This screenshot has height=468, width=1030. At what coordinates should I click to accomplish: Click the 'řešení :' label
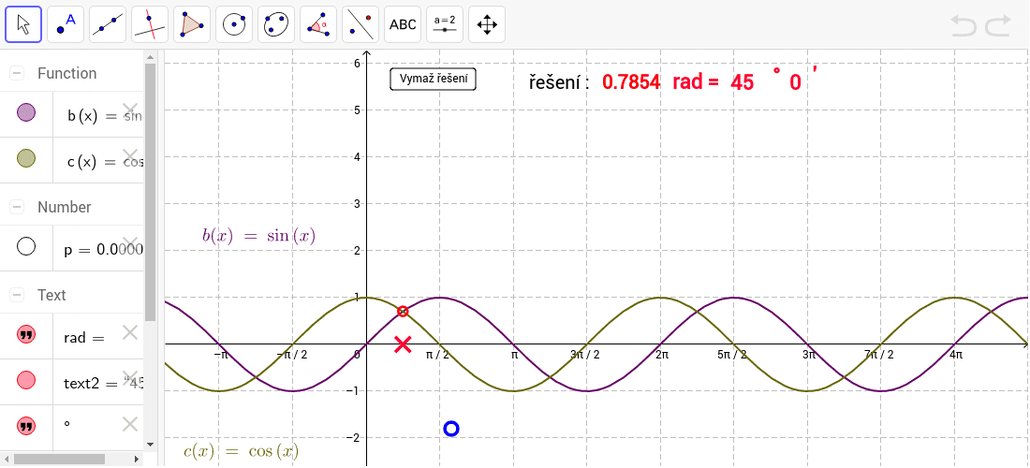coord(559,82)
